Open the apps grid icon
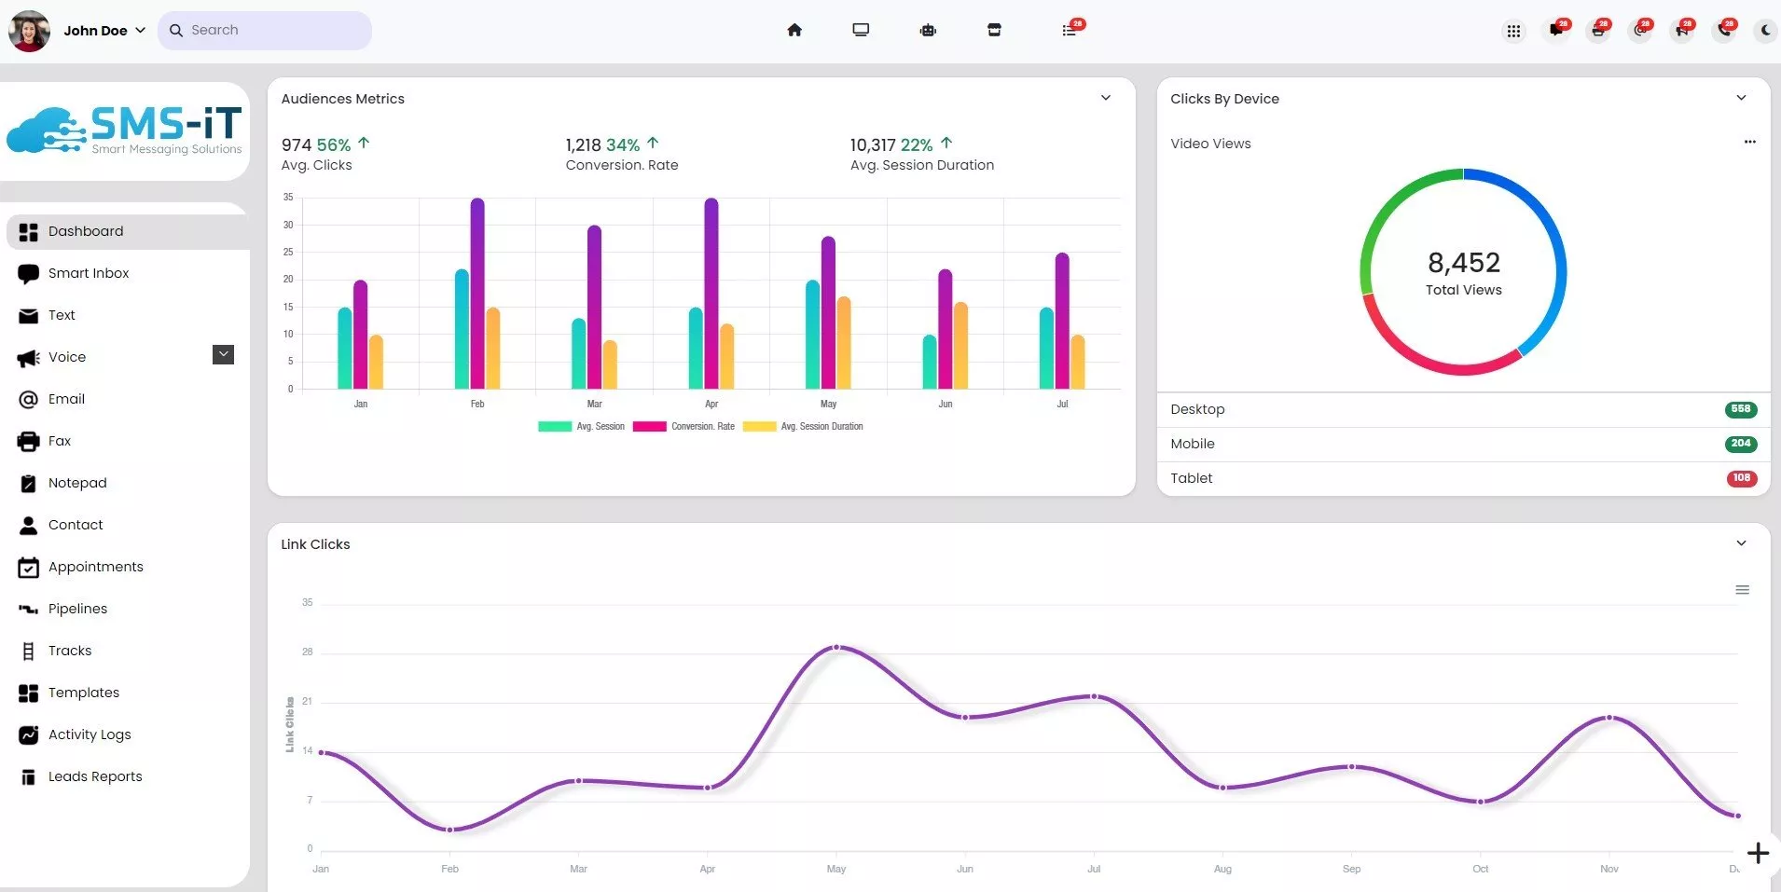The image size is (1781, 892). click(1513, 32)
